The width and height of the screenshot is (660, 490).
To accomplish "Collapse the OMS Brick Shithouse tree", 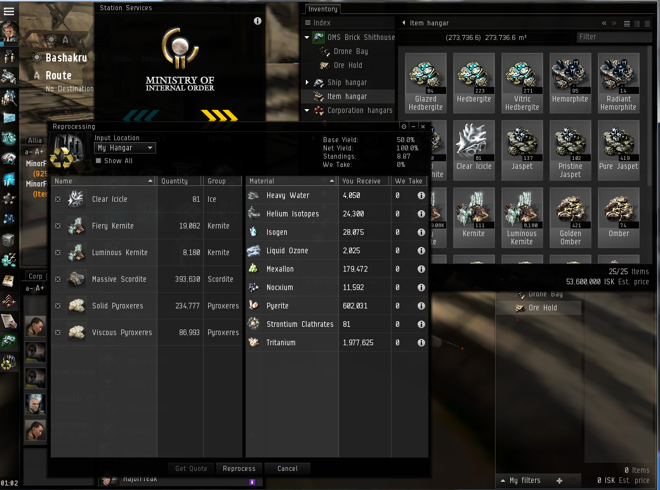I will [x=307, y=37].
